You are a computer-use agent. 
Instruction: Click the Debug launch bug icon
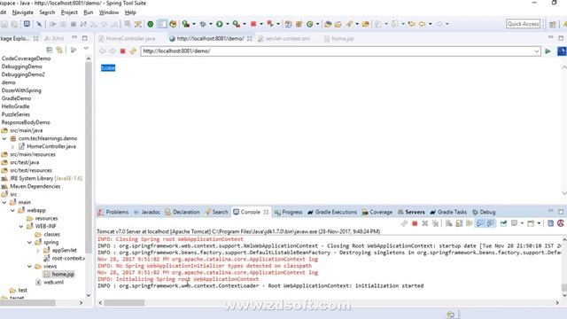pos(203,24)
